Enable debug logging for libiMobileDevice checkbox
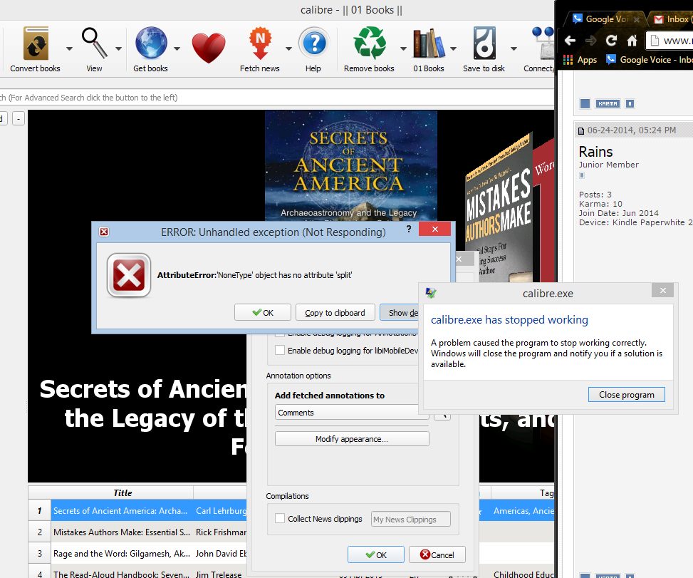This screenshot has height=578, width=693. tap(280, 350)
